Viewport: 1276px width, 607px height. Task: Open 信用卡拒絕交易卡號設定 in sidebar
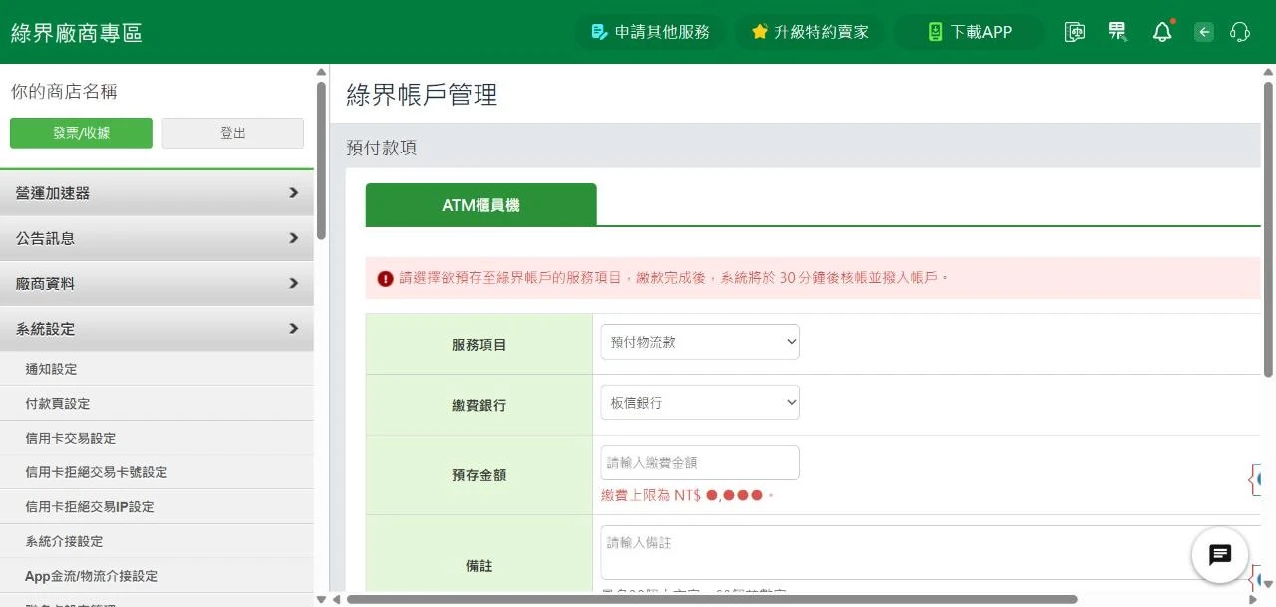157,472
